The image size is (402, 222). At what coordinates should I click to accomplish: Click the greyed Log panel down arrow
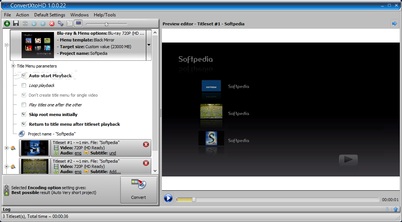[x=387, y=209]
